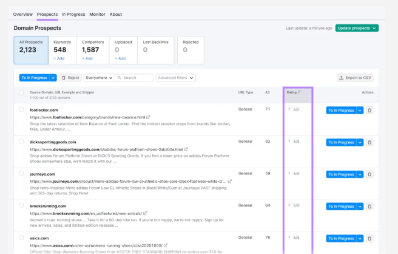This screenshot has width=398, height=254.
Task: Expand rating details for dickssportinggoods.com
Action: click(x=289, y=141)
